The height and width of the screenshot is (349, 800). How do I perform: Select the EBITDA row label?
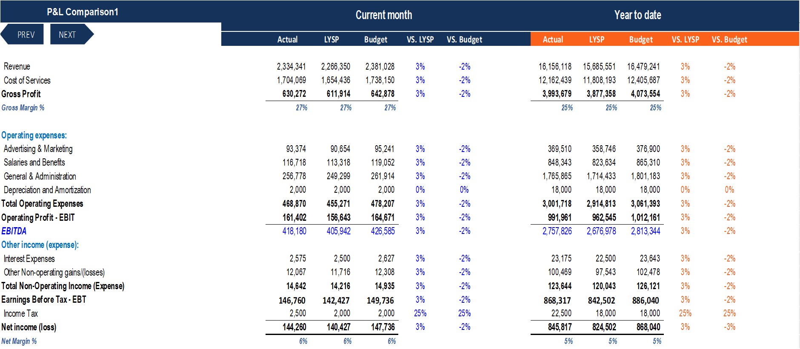click(x=14, y=231)
